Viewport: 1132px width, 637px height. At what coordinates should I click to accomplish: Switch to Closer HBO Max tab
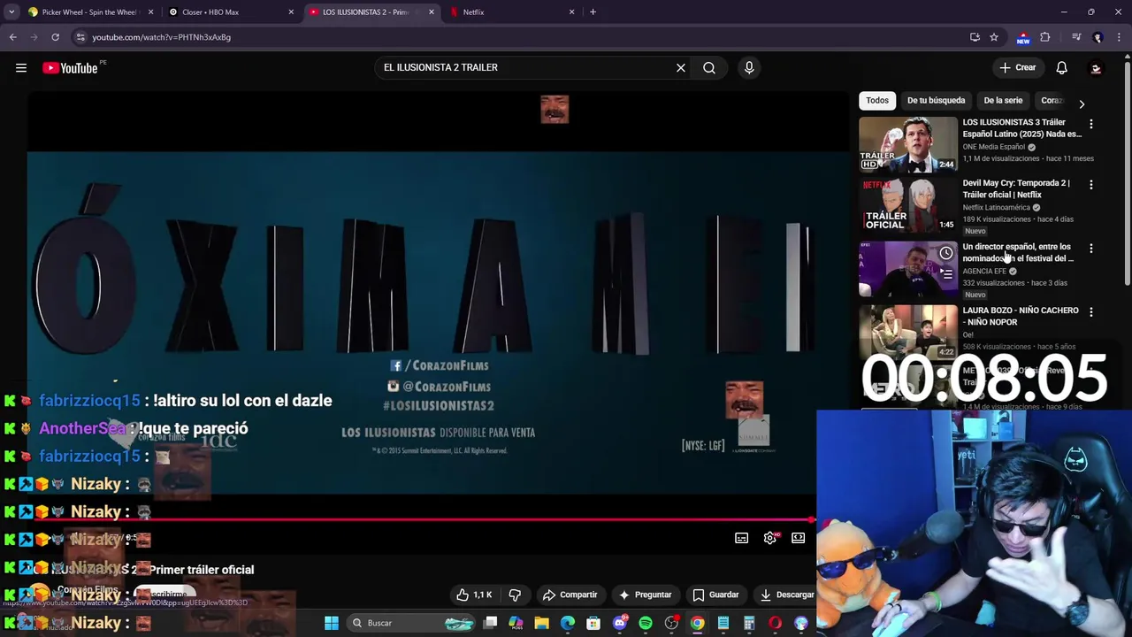[x=230, y=12]
